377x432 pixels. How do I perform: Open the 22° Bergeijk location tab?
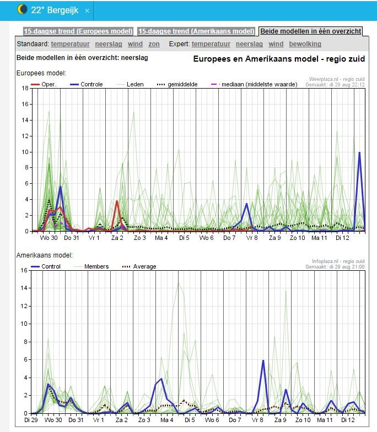(55, 10)
